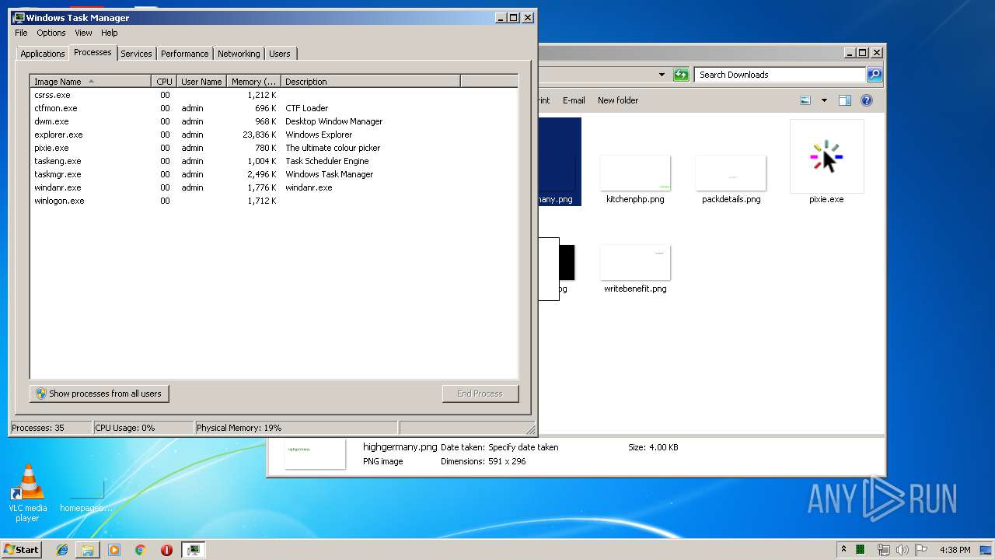Open Windows Explorer taskbar icon
Viewport: 995px width, 560px height.
click(x=88, y=550)
